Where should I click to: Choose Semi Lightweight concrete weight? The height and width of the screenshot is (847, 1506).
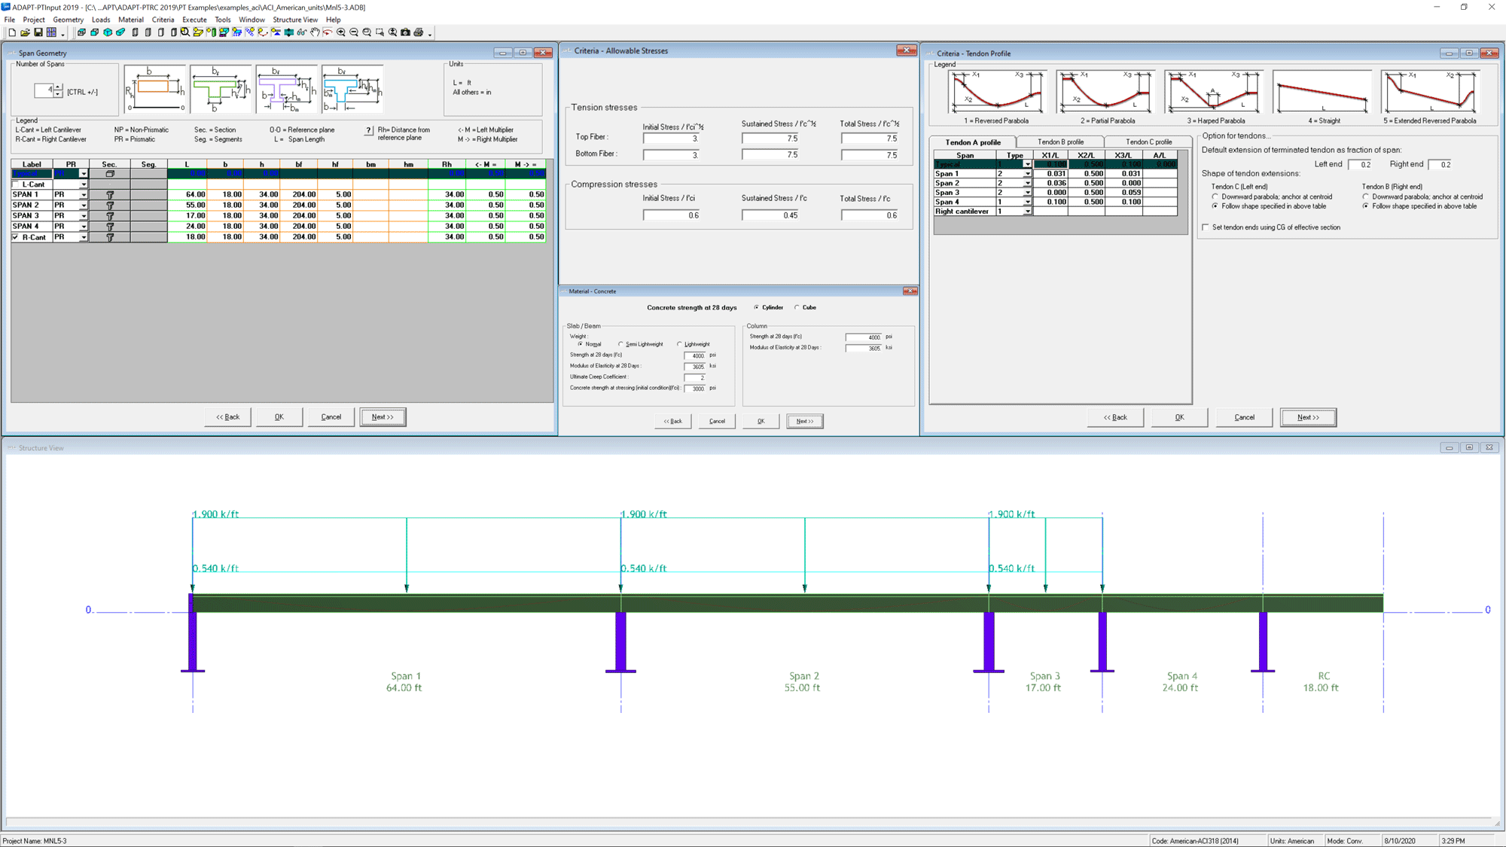pyautogui.click(x=621, y=344)
